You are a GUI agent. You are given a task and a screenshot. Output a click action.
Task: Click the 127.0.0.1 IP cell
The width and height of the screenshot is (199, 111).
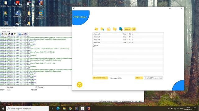(34, 90)
